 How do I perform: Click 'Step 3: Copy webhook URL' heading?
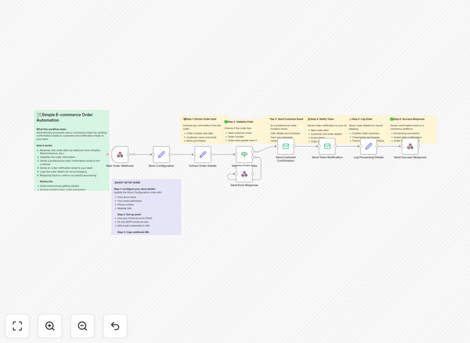click(x=133, y=232)
